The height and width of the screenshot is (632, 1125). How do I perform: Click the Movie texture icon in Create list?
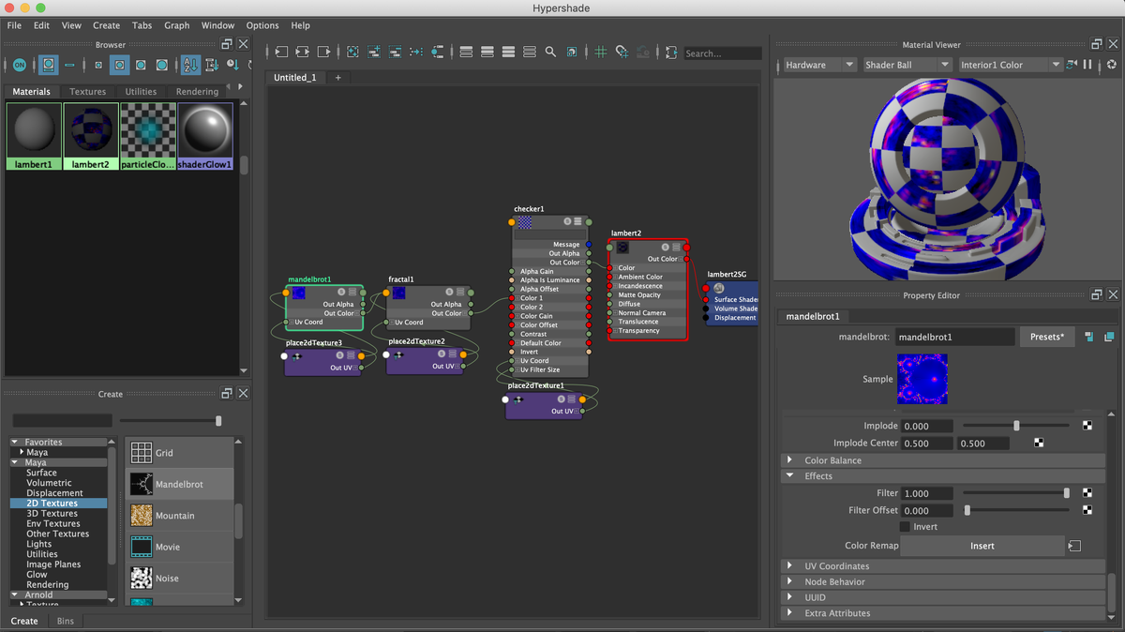142,547
